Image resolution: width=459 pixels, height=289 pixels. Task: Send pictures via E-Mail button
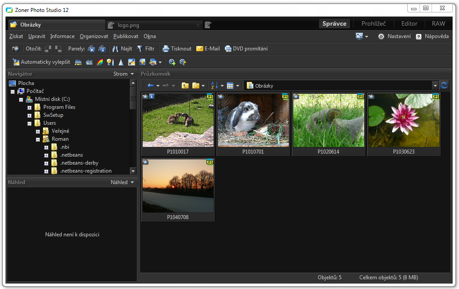coord(208,49)
